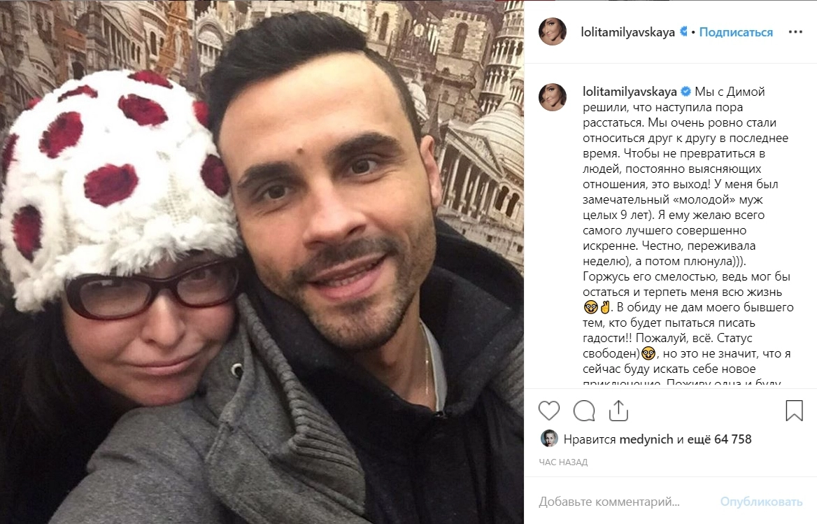
Task: Click the selfie photo of the couple
Action: 262,262
